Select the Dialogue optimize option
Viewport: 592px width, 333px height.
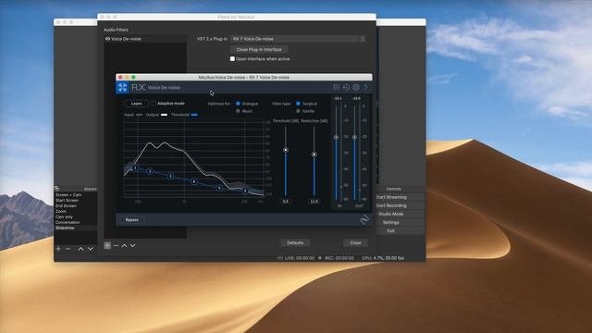coord(238,104)
